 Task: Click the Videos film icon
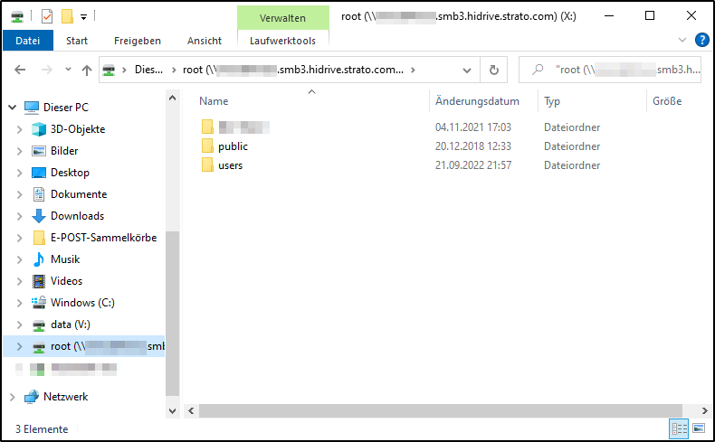[x=39, y=281]
